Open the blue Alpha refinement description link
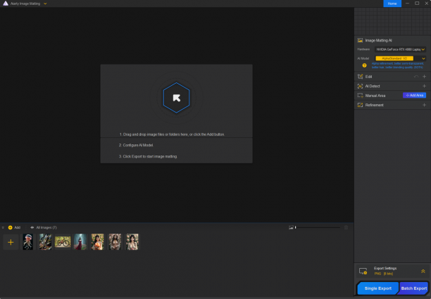 [x=397, y=65]
